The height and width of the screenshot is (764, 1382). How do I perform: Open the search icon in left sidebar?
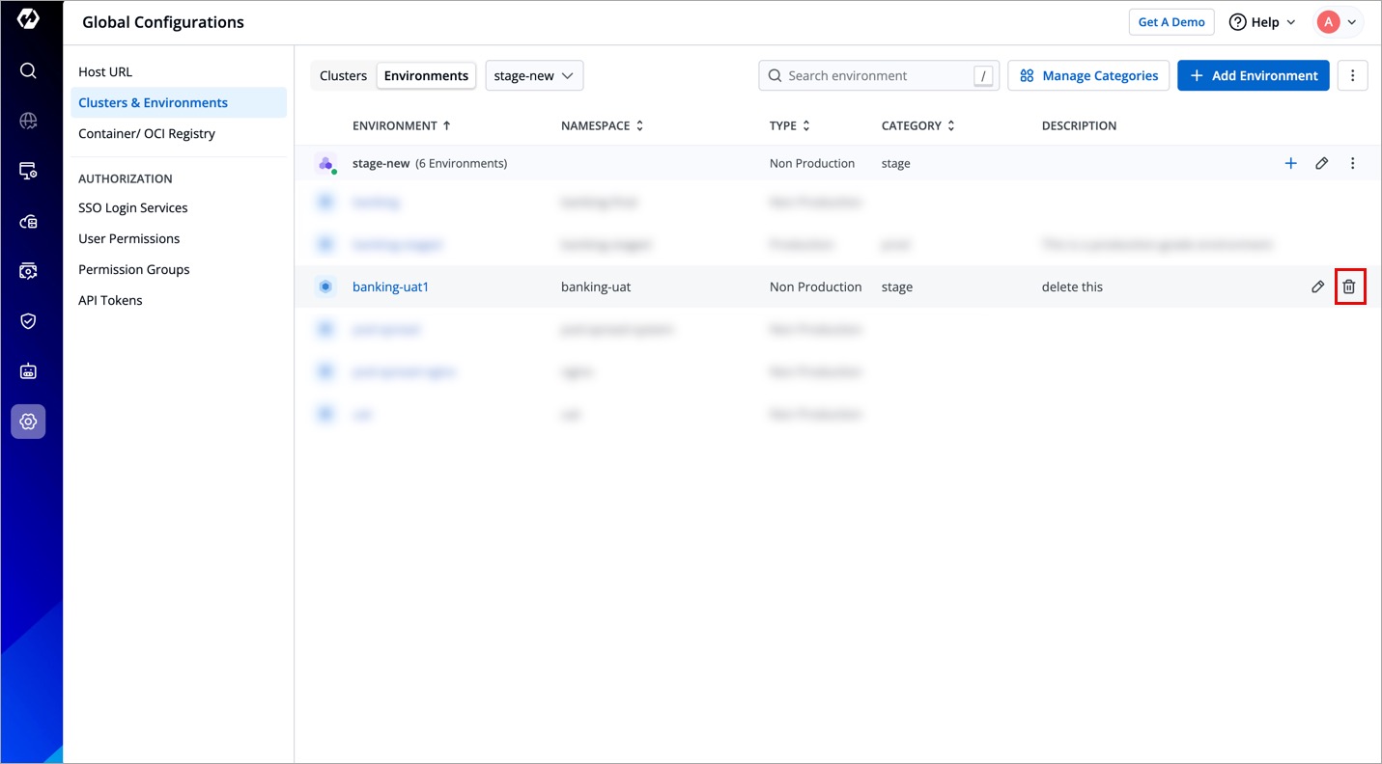pyautogui.click(x=28, y=70)
